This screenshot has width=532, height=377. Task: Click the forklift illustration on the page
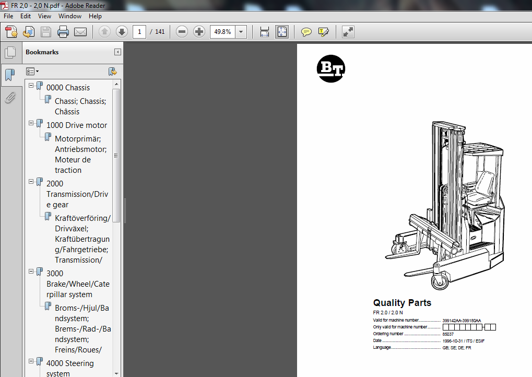coord(445,205)
